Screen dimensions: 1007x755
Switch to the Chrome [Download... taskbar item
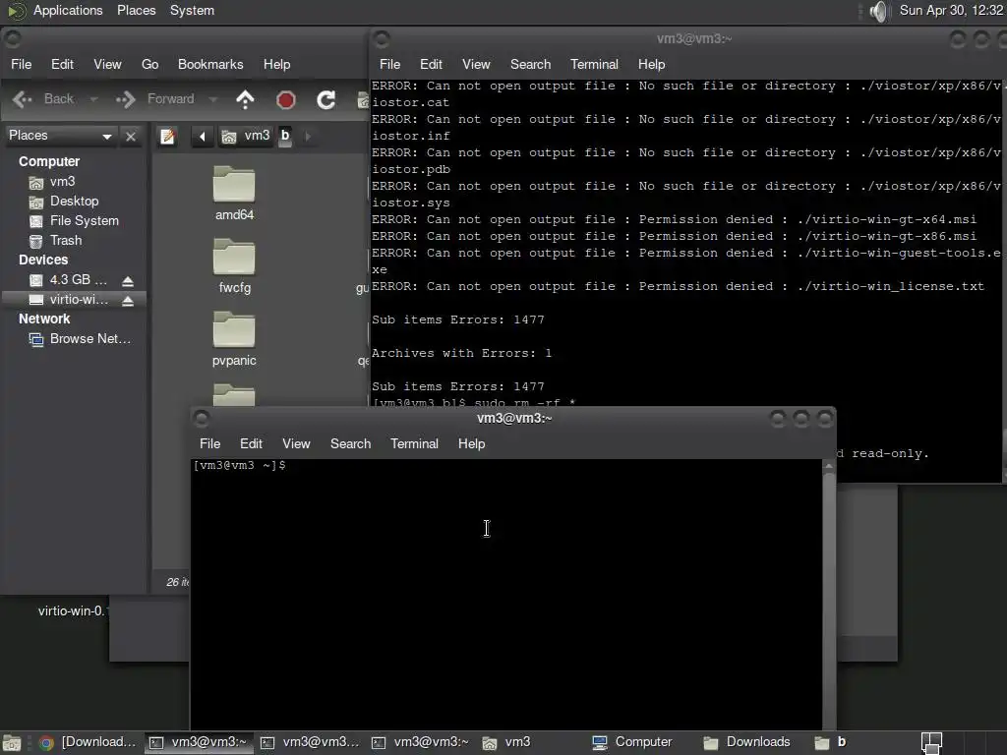[88, 742]
